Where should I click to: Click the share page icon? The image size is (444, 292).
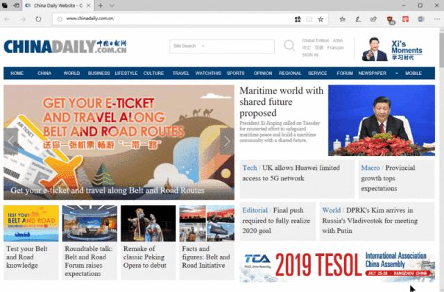click(x=373, y=19)
